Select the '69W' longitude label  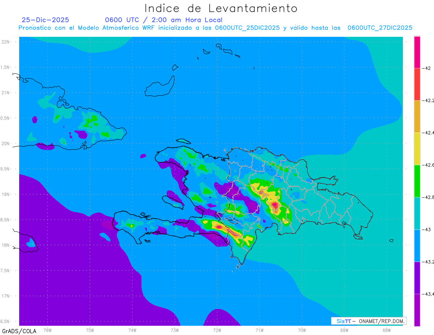pyautogui.click(x=344, y=330)
